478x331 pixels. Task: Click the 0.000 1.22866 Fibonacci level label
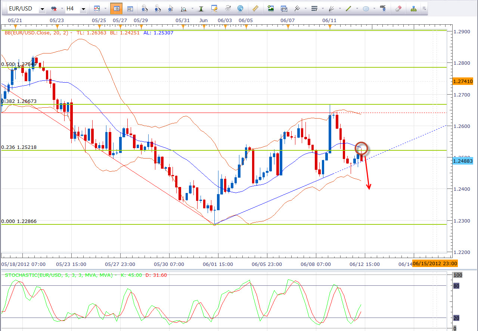pos(19,221)
